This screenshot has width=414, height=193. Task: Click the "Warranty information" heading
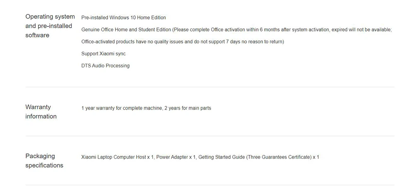41,112
